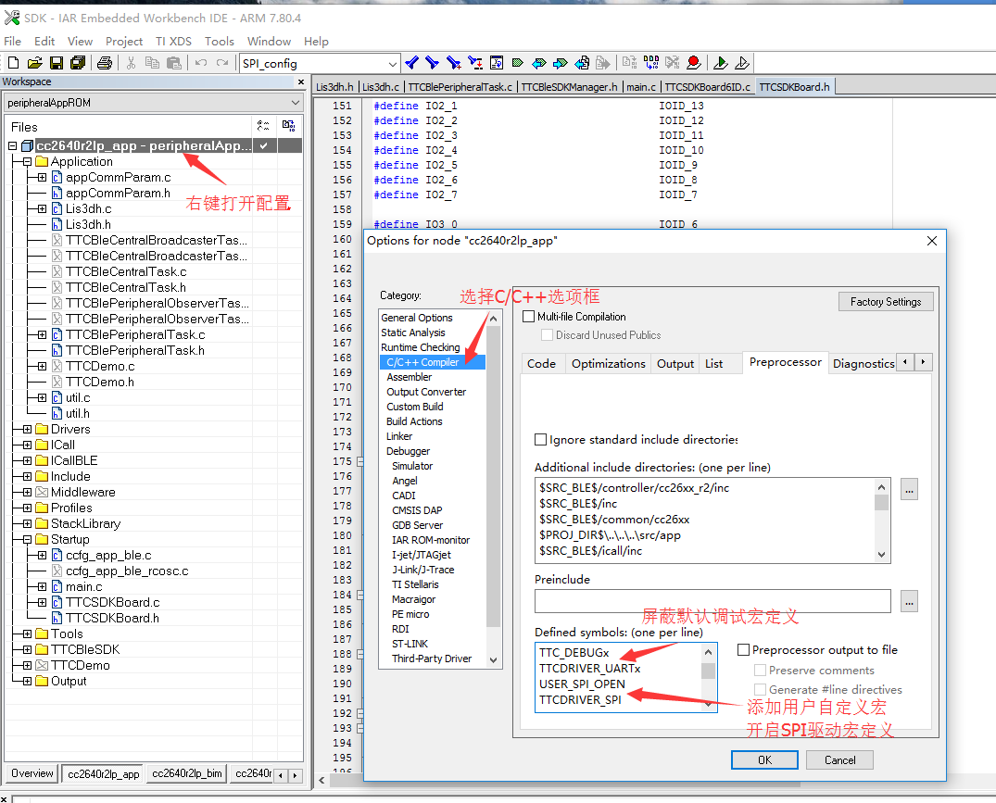
Task: Switch to the Diagnostics tab
Action: coord(864,364)
